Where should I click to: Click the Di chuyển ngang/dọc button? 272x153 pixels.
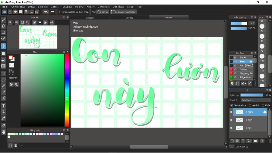(123, 12)
